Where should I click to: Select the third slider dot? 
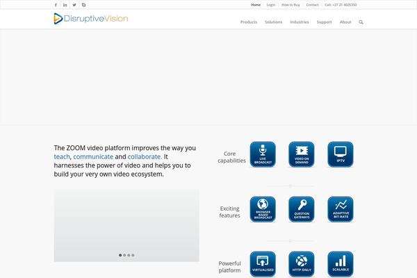[x=129, y=255]
